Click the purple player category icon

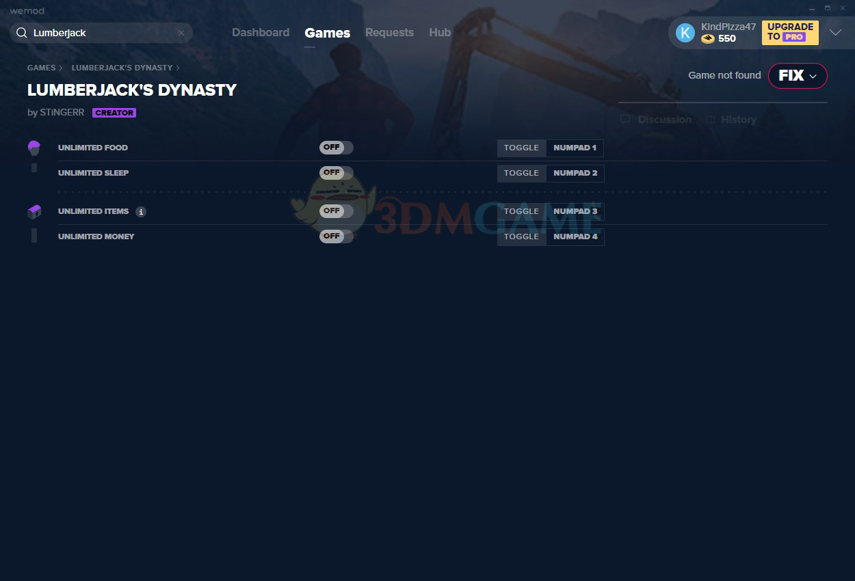(x=34, y=147)
